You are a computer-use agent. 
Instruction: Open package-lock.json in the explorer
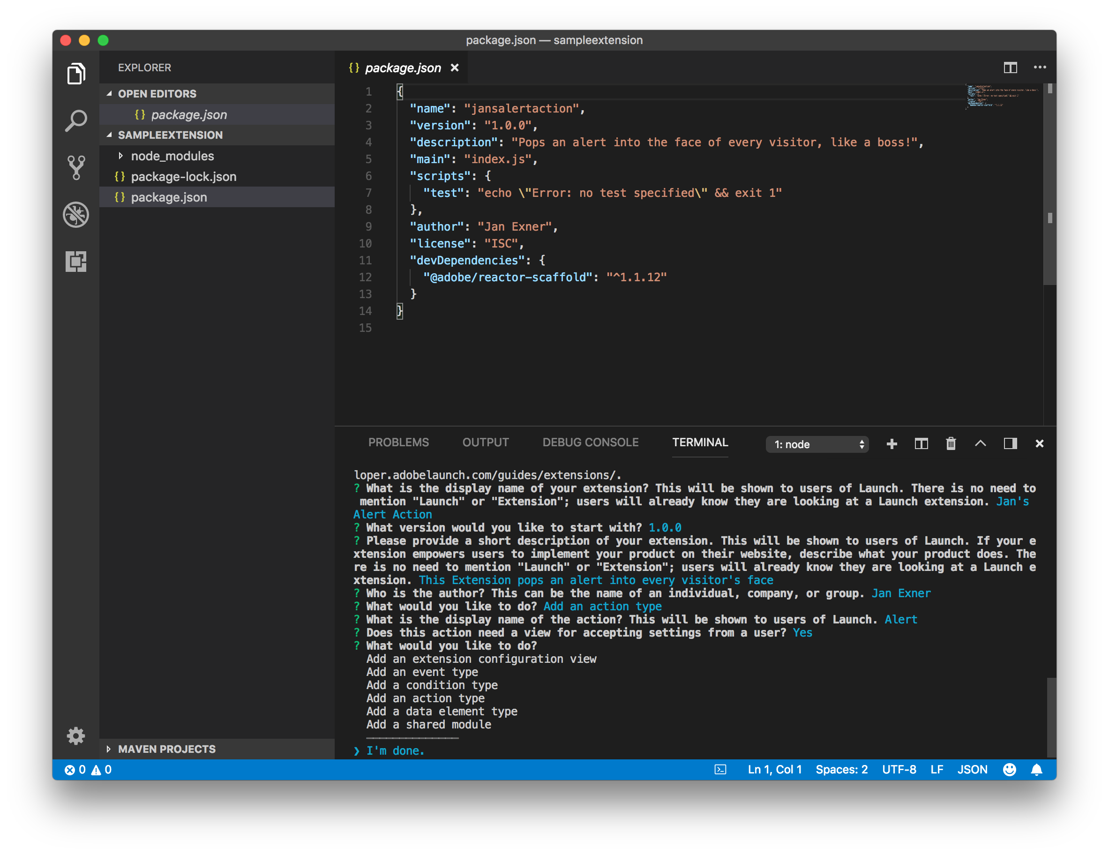pos(183,177)
